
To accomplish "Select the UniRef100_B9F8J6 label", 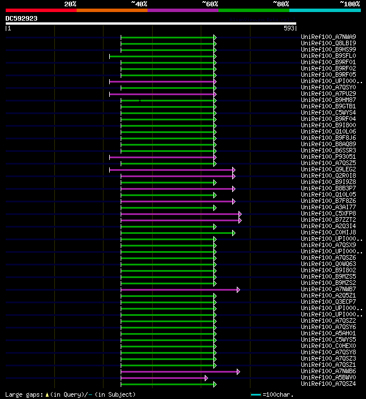I will pos(328,138).
